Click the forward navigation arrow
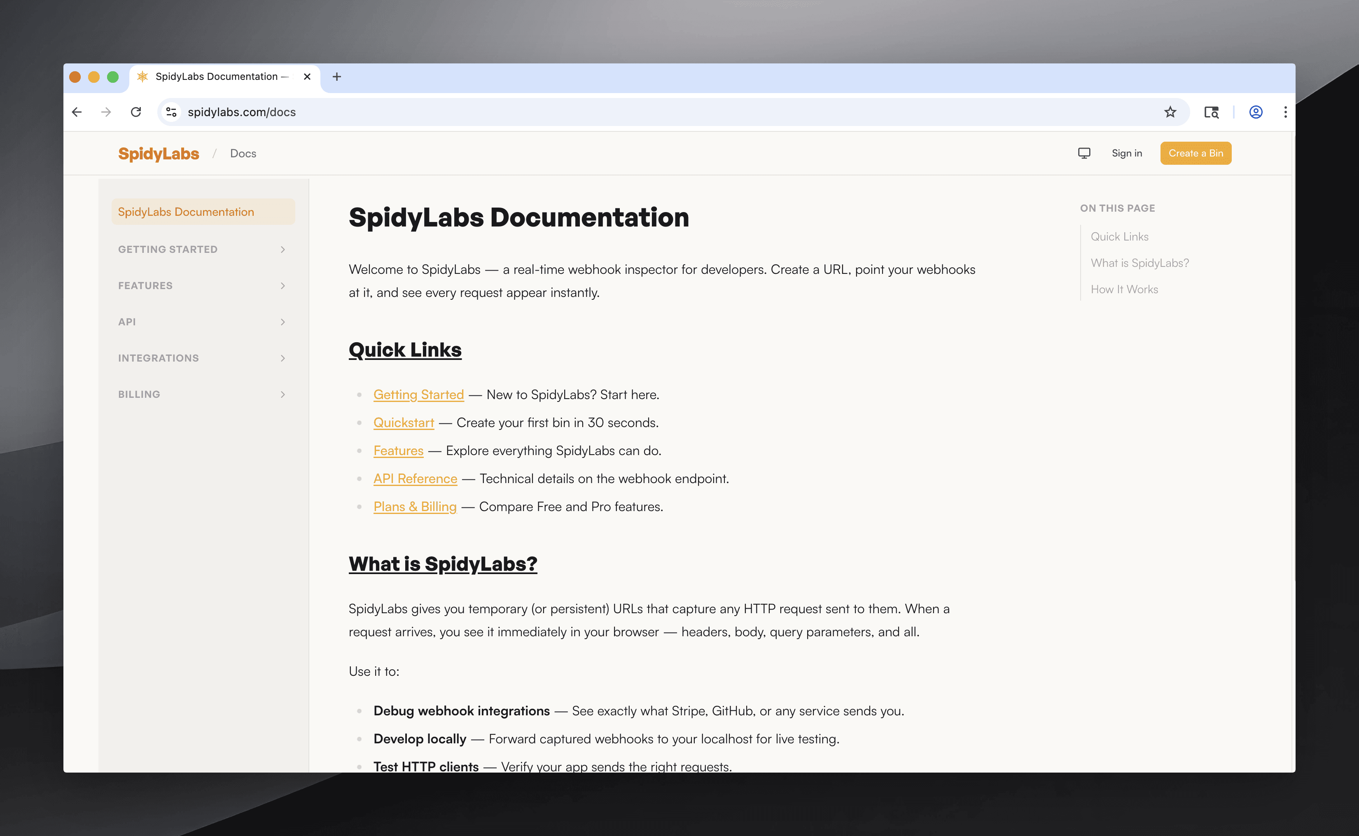Screen dimensions: 1359x836 [x=107, y=112]
